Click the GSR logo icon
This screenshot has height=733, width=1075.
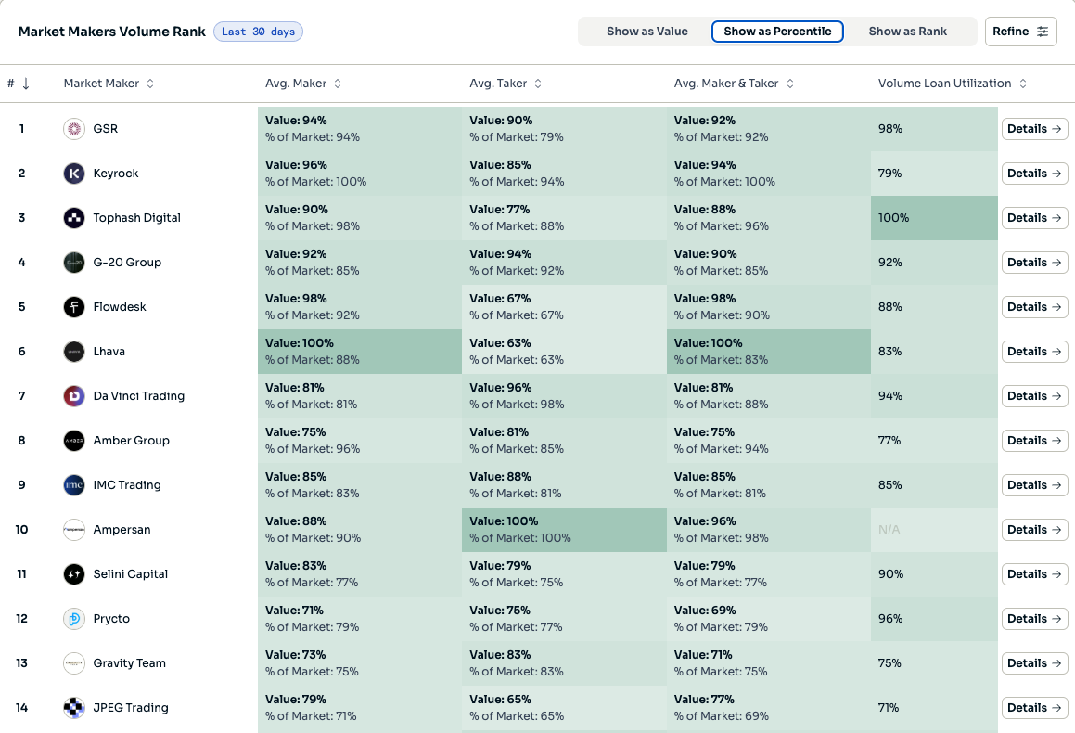point(74,129)
